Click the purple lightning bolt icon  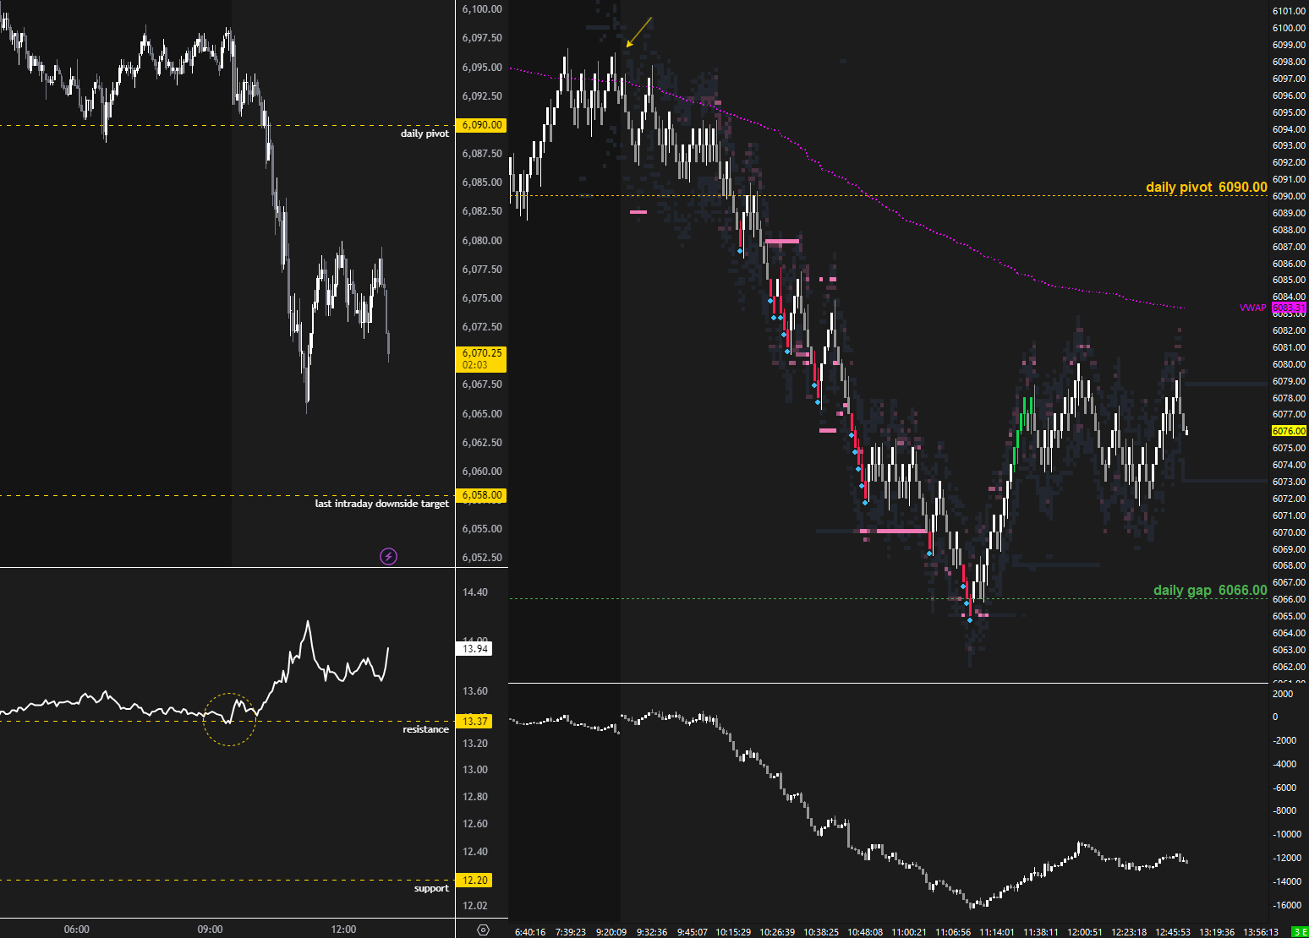pyautogui.click(x=388, y=556)
